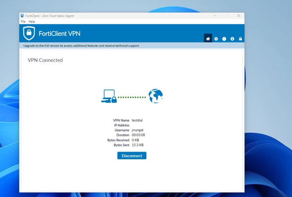
Task: Open the About info icon
Action: pos(232,39)
